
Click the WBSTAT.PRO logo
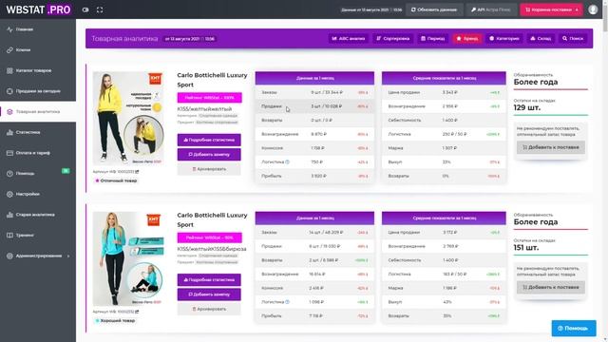(x=38, y=9)
